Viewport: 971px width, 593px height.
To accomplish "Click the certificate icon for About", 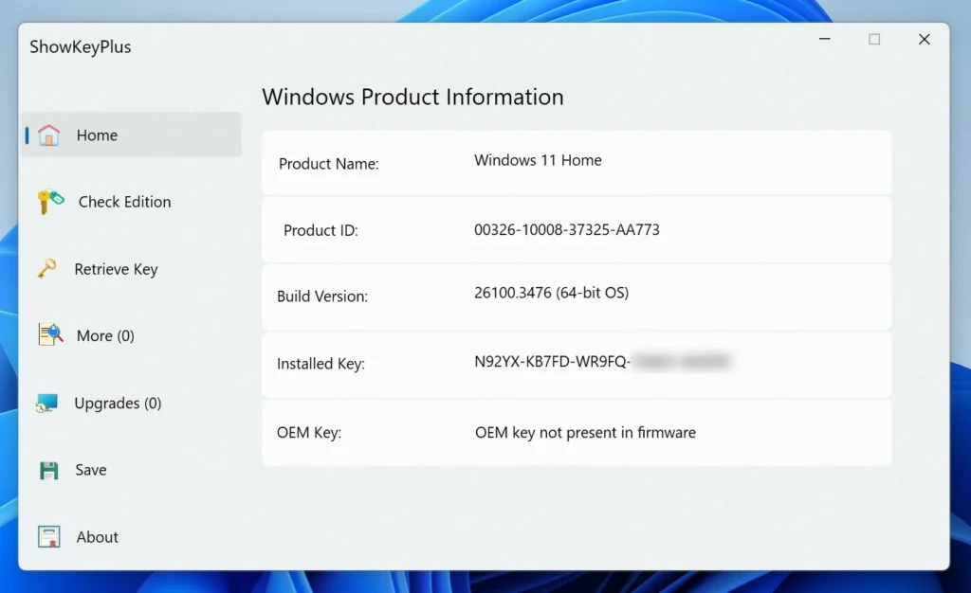I will pyautogui.click(x=49, y=537).
